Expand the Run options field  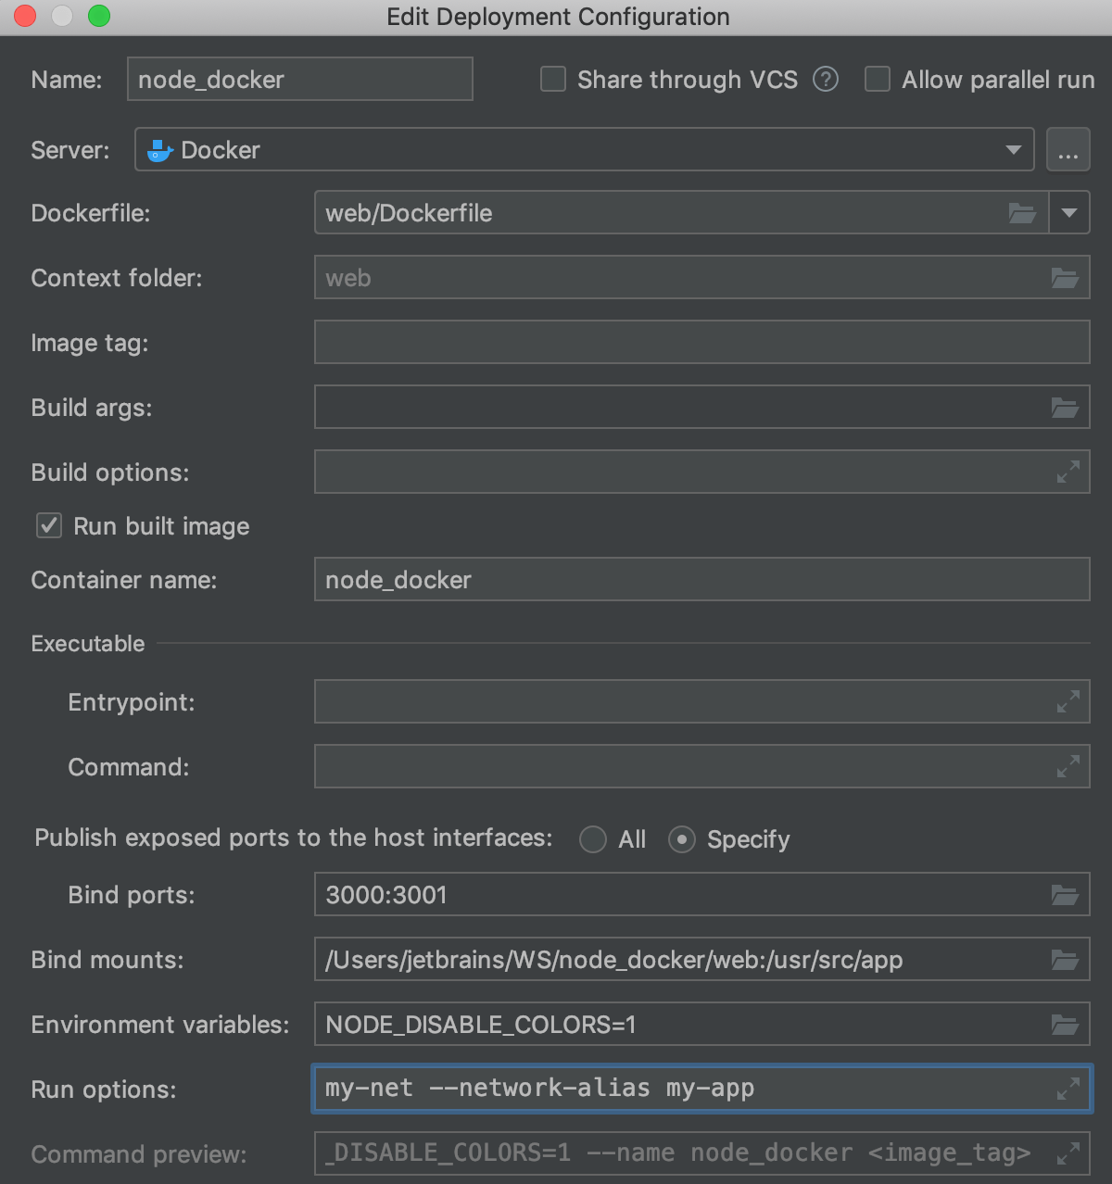pyautogui.click(x=1068, y=1089)
